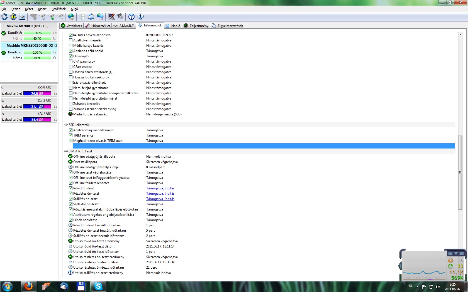Click the green status check for Mushkin disk
468x292 pixels.
tap(4, 53)
